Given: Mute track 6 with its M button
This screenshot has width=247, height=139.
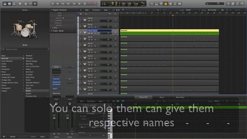Looking at the screenshot, I should 89,53.
